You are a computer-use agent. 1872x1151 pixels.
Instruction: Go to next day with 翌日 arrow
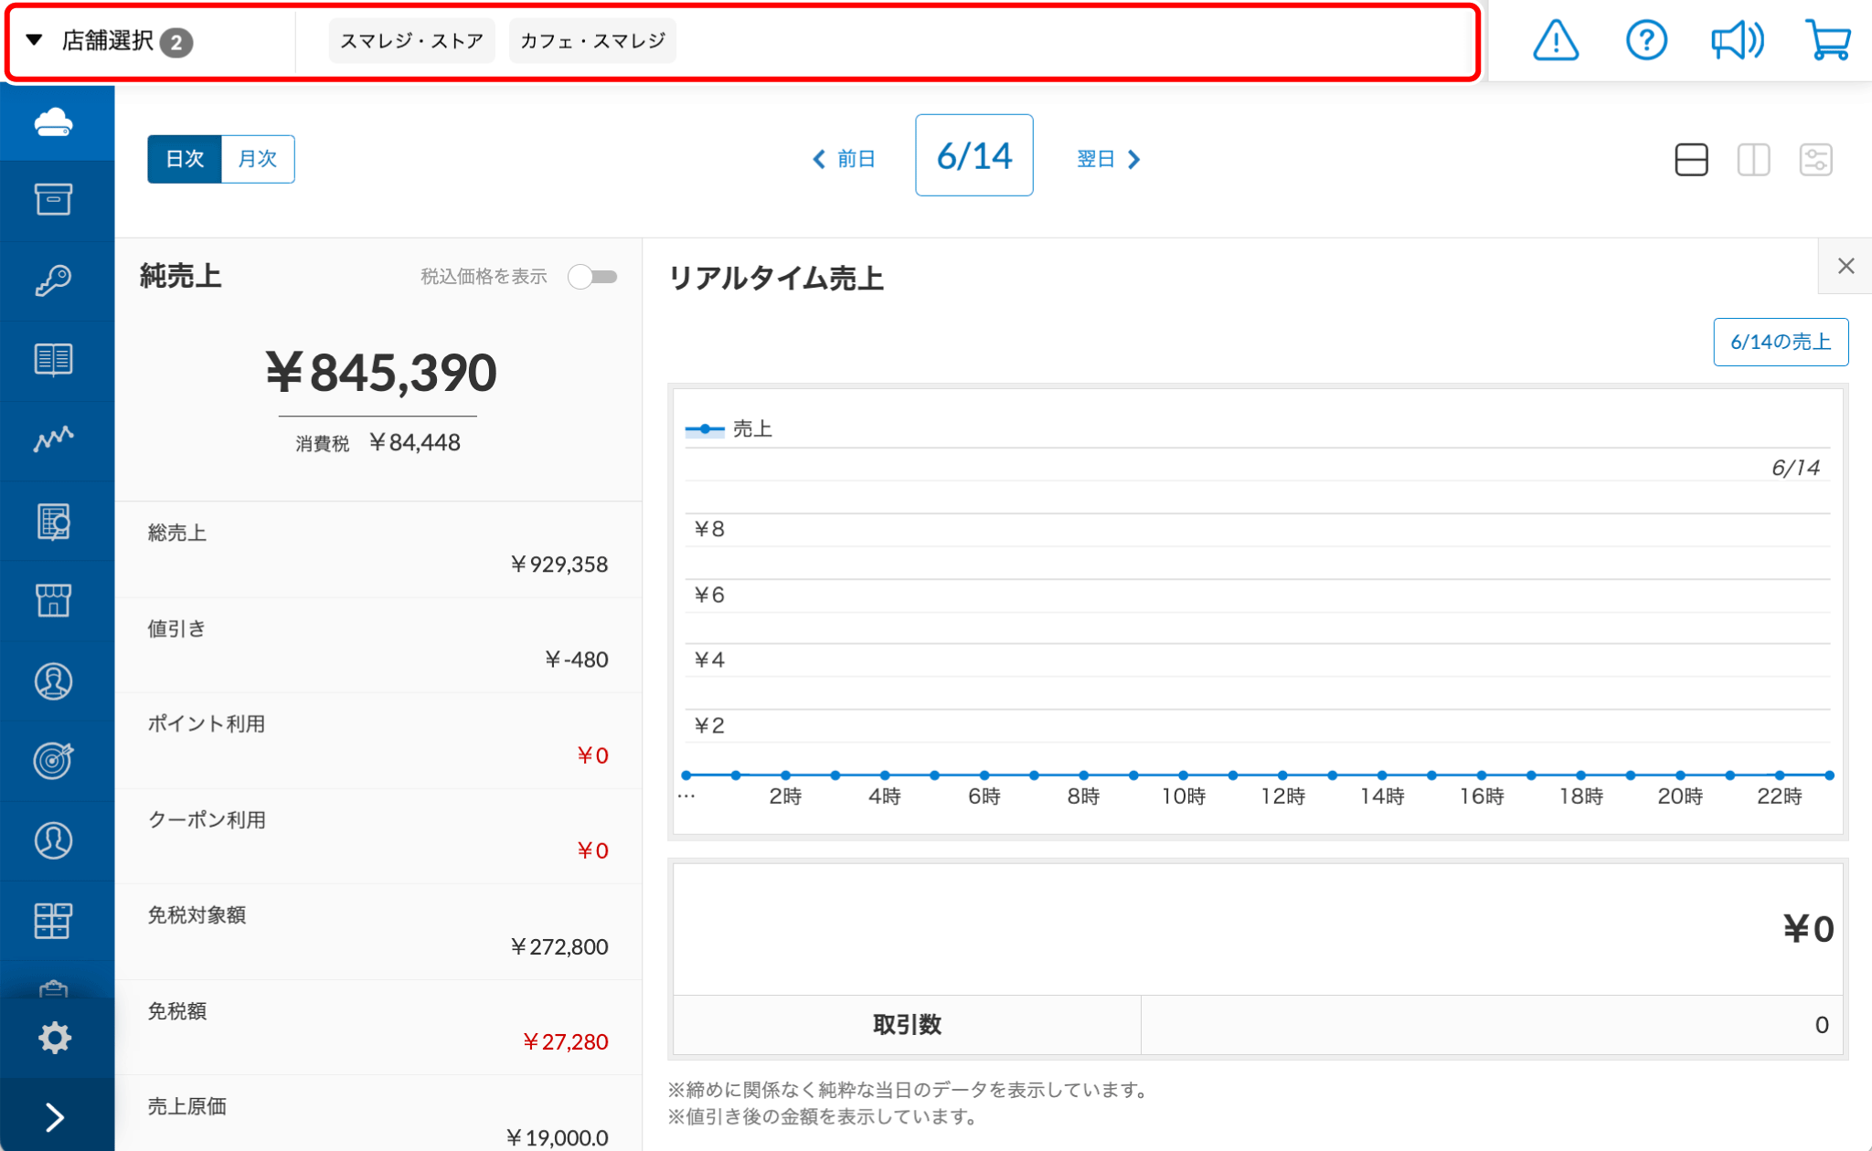[1109, 159]
